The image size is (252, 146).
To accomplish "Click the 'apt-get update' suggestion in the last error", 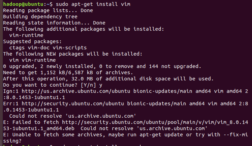I will [x=161, y=135].
